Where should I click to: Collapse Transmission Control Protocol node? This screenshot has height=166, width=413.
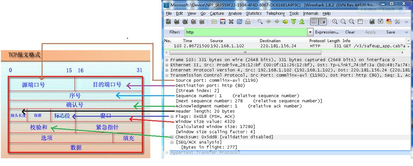pyautogui.click(x=167, y=75)
